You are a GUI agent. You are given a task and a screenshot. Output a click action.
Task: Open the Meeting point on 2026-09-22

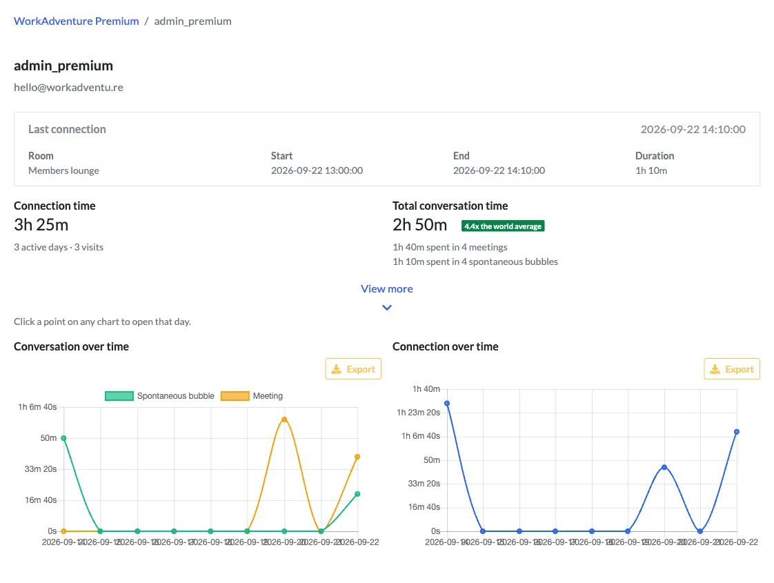(357, 457)
